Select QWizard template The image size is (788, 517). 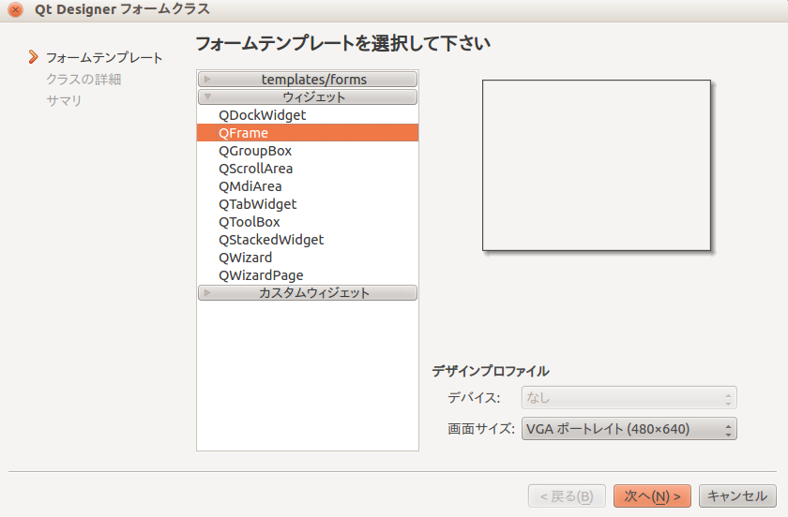308,258
